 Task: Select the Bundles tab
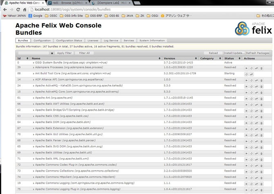click(23, 40)
